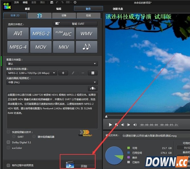
Task: Open the profile details list icon
Action: (x=93, y=73)
